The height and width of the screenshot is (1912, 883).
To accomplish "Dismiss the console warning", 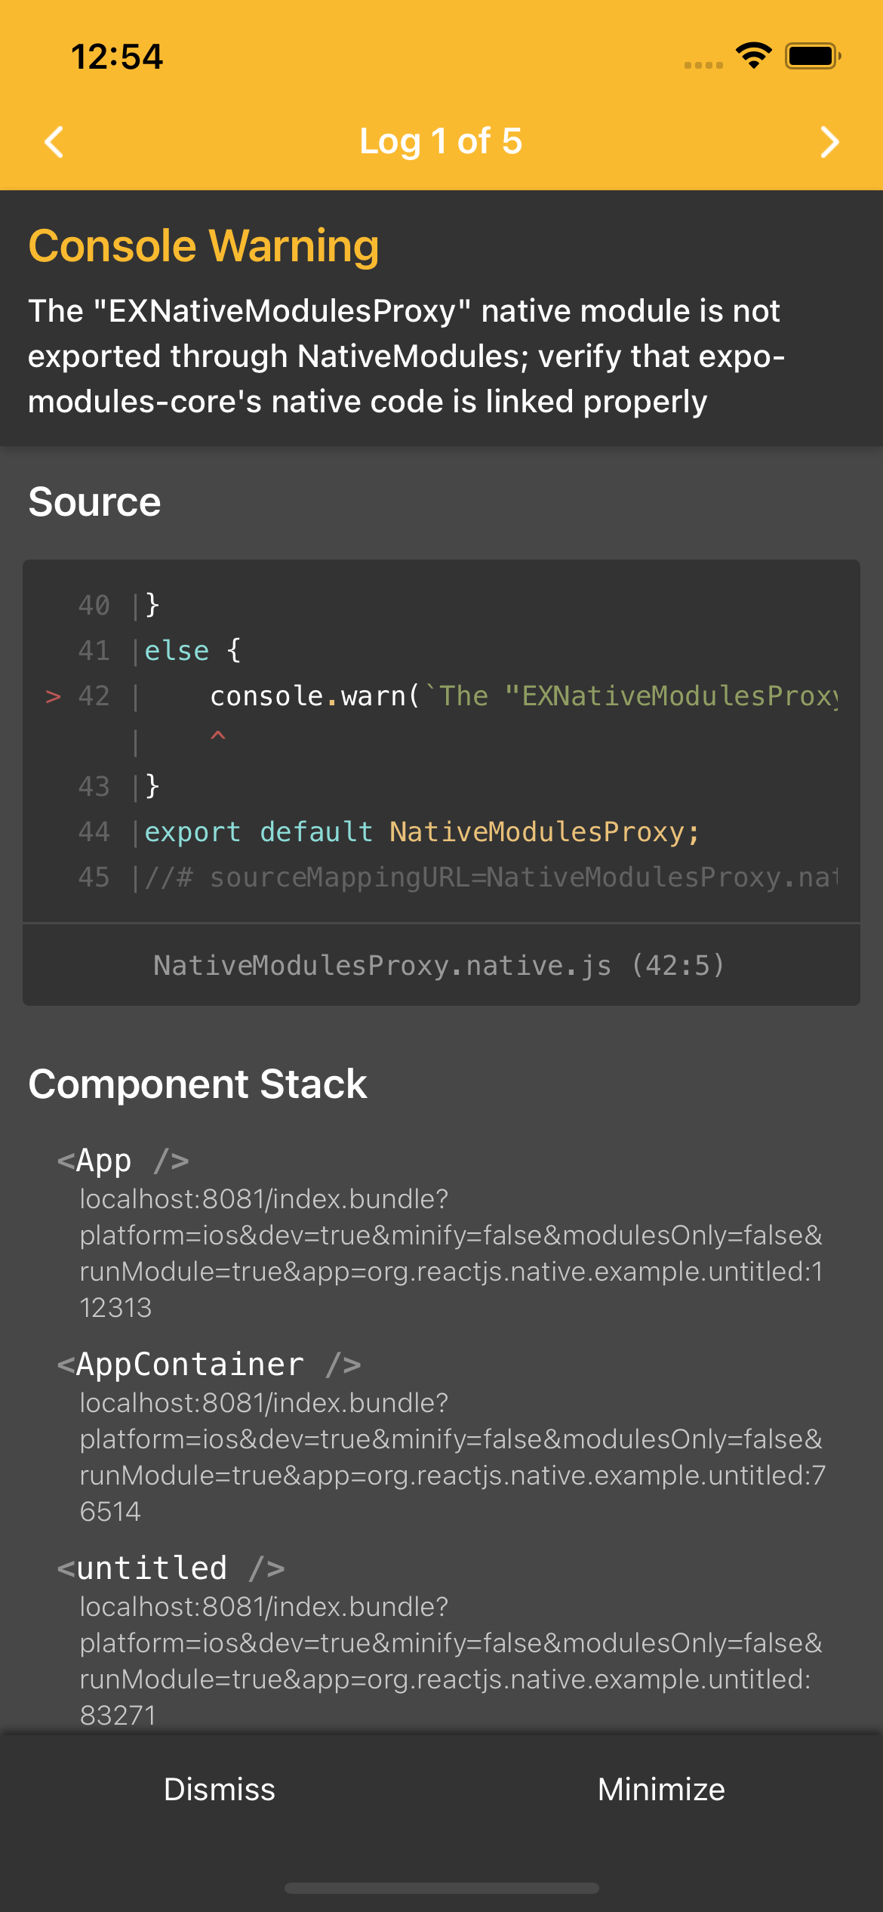I will (220, 1789).
